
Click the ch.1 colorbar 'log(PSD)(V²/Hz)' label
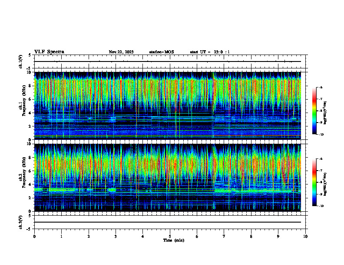point(325,113)
